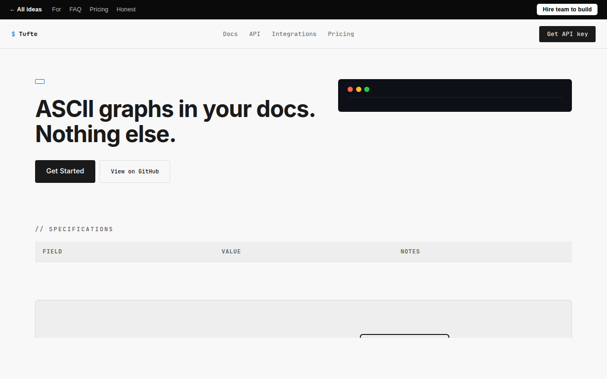The height and width of the screenshot is (379, 607).
Task: Select Integrations in the site nav
Action: (x=294, y=34)
